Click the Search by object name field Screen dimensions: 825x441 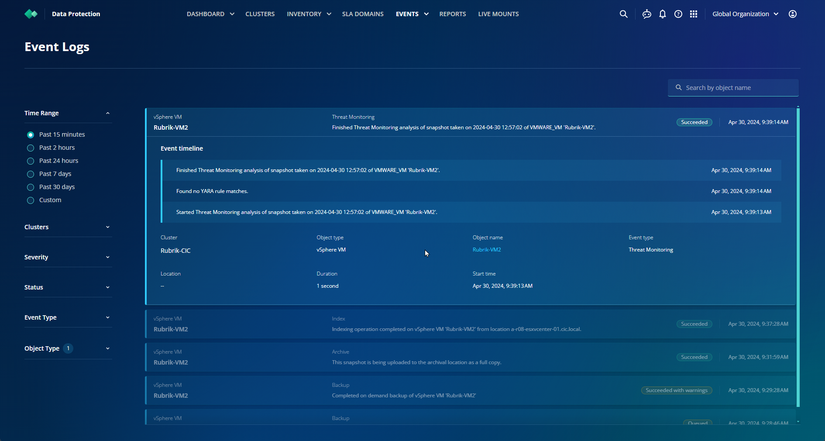pyautogui.click(x=733, y=88)
